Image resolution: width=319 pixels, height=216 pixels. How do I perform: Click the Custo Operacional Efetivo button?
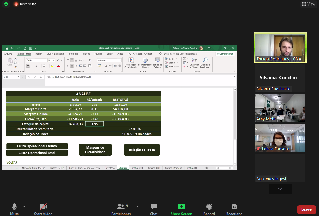point(37,146)
